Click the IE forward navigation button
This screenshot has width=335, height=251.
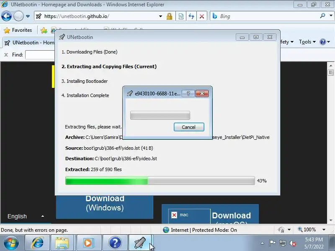tap(18, 16)
